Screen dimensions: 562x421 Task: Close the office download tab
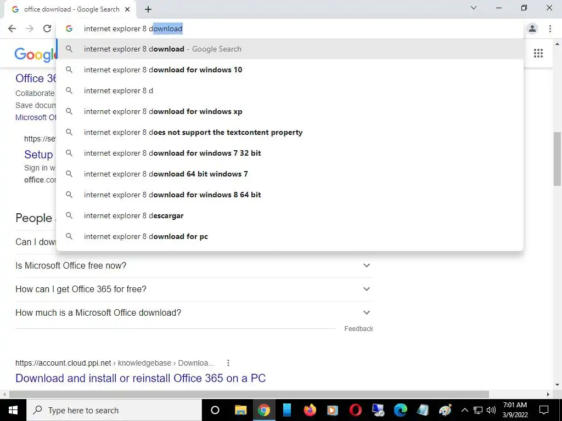(127, 9)
